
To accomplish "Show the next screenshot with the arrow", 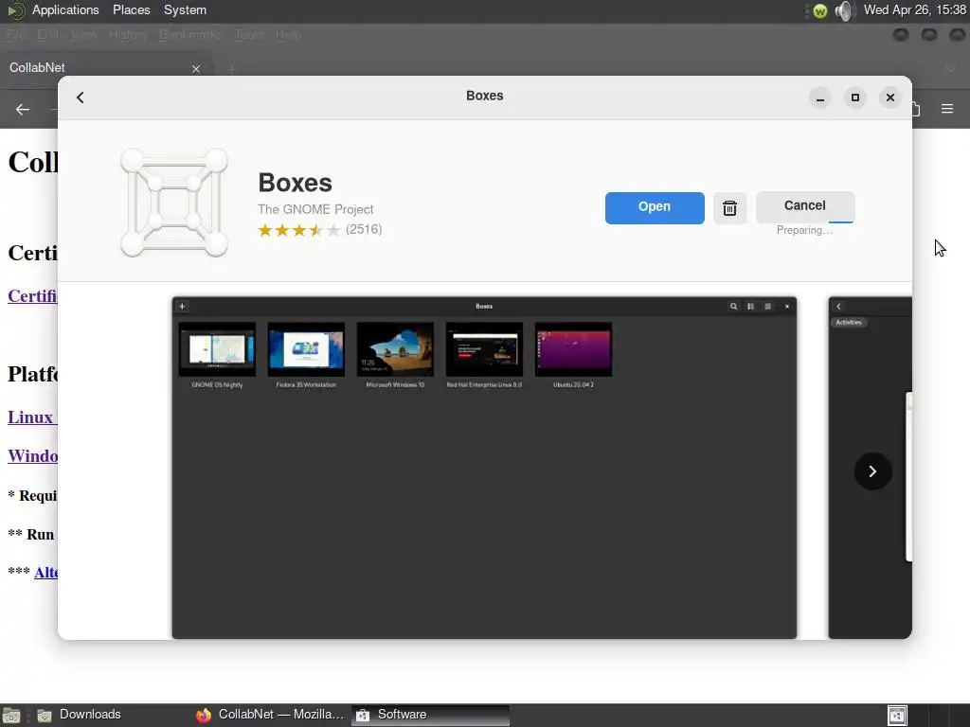I will [x=872, y=471].
